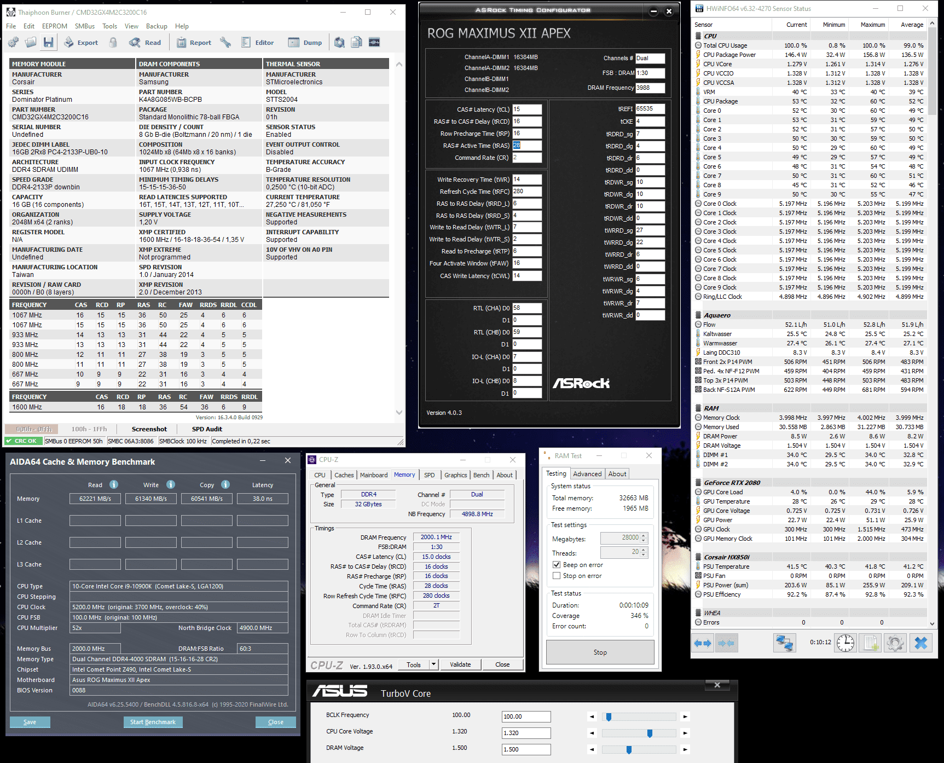This screenshot has width=944, height=763.
Task: Click Dump in Thaiphoon Burner toolbar
Action: point(305,42)
